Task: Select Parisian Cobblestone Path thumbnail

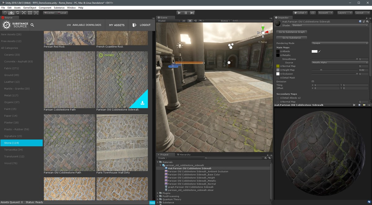Action: (69, 80)
